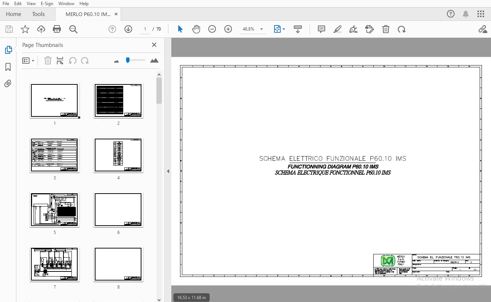Screen dimensions: 491x302
Task: Zoom out with the minus circle
Action: coord(212,29)
